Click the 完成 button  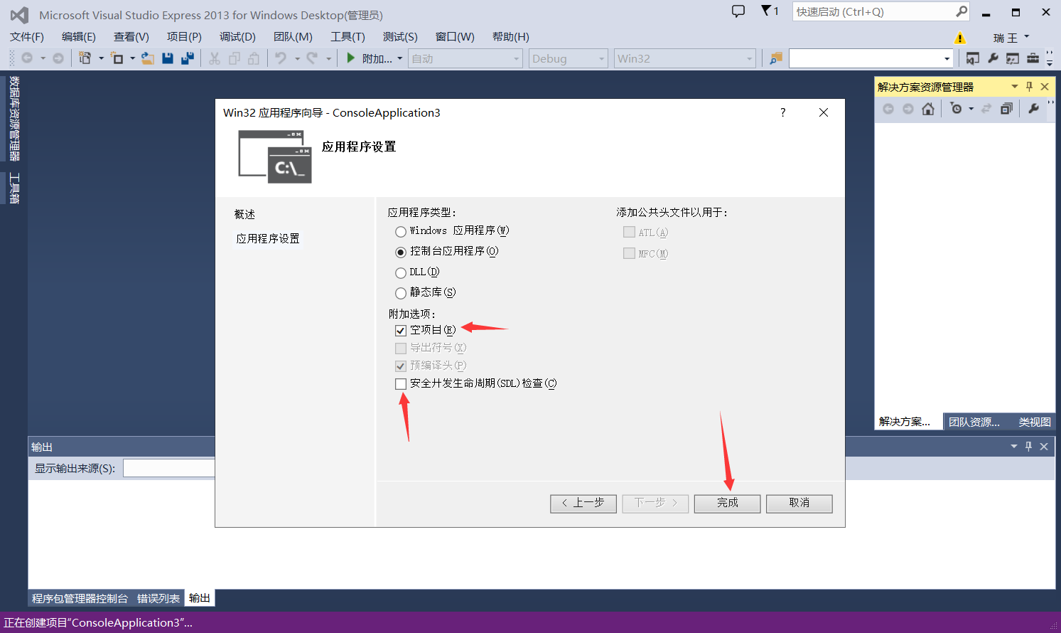pos(728,503)
